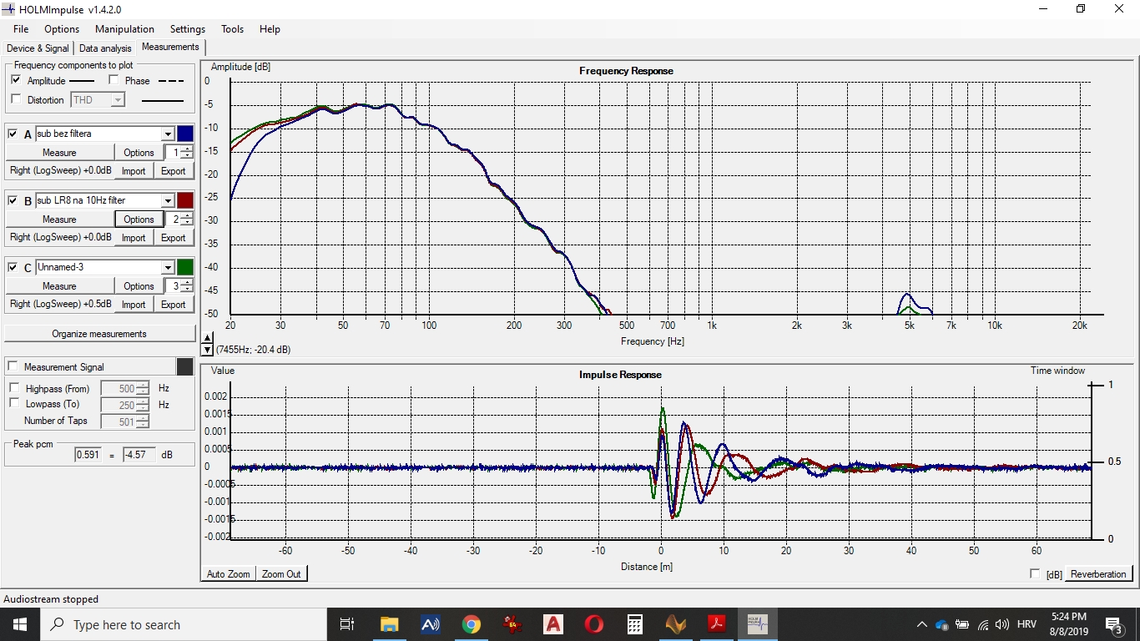This screenshot has height=641, width=1140.
Task: Click the Measurement Signal dark color swatch
Action: click(185, 366)
